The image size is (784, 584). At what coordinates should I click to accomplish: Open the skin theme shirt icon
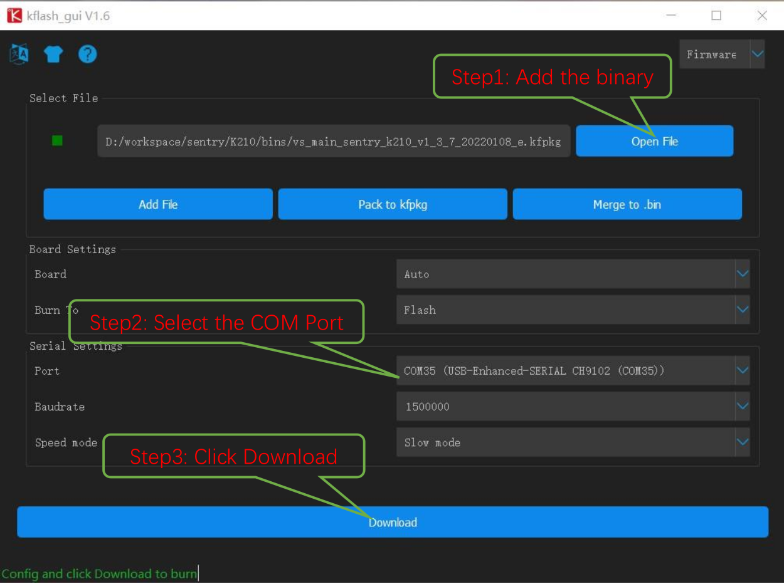pos(53,55)
